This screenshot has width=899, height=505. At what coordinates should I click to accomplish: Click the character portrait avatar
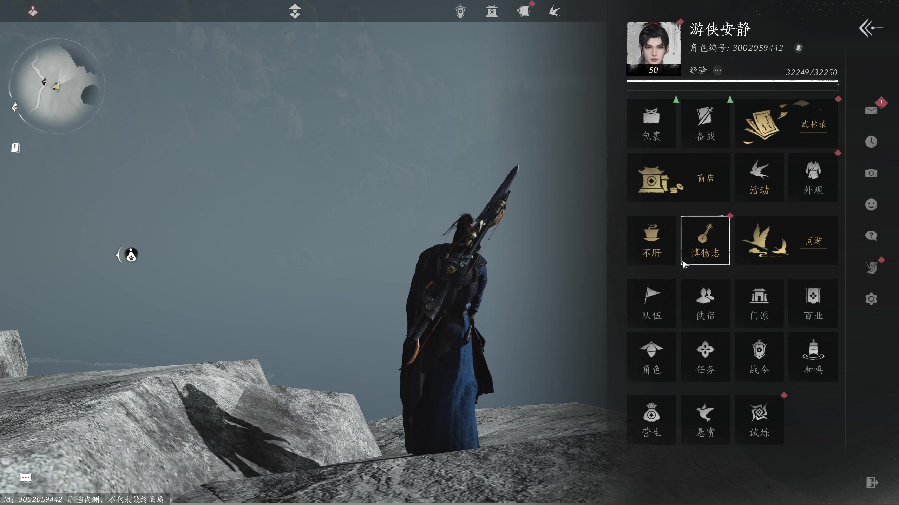click(x=653, y=48)
